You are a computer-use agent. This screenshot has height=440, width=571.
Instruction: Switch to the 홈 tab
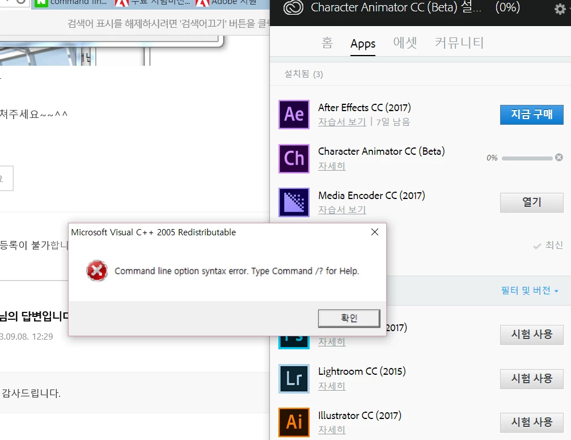point(327,43)
